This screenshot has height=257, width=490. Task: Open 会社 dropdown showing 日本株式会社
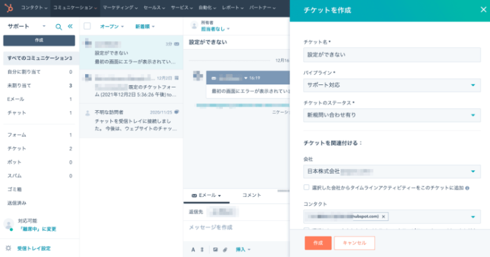point(392,171)
